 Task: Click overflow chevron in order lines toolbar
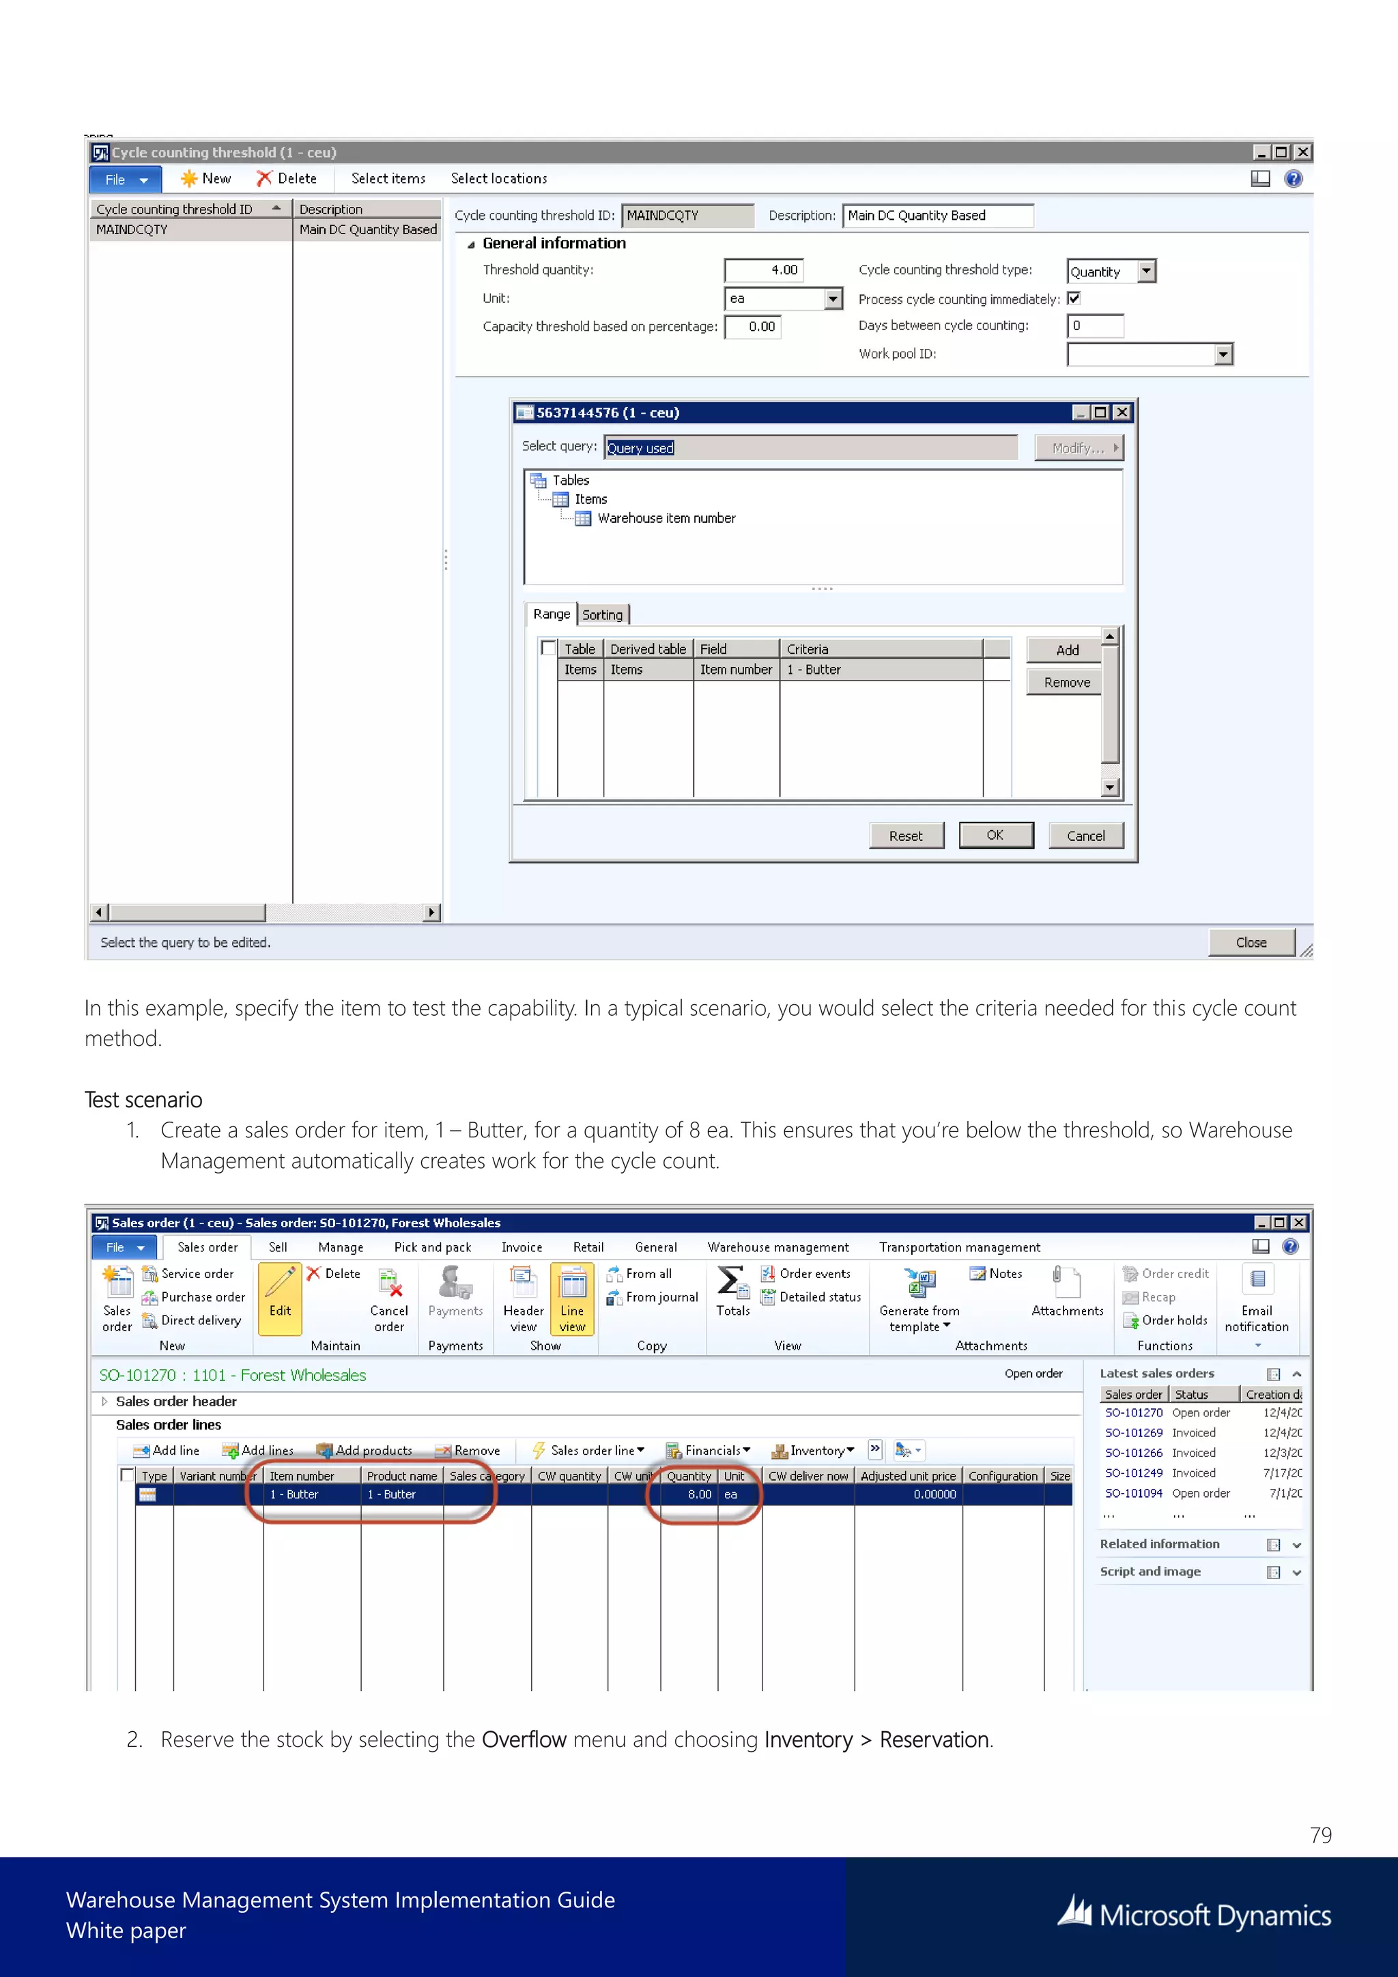[x=874, y=1449]
